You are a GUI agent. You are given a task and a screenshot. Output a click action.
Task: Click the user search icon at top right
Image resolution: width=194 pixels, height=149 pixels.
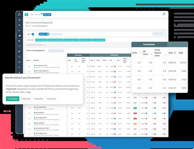pos(164,14)
